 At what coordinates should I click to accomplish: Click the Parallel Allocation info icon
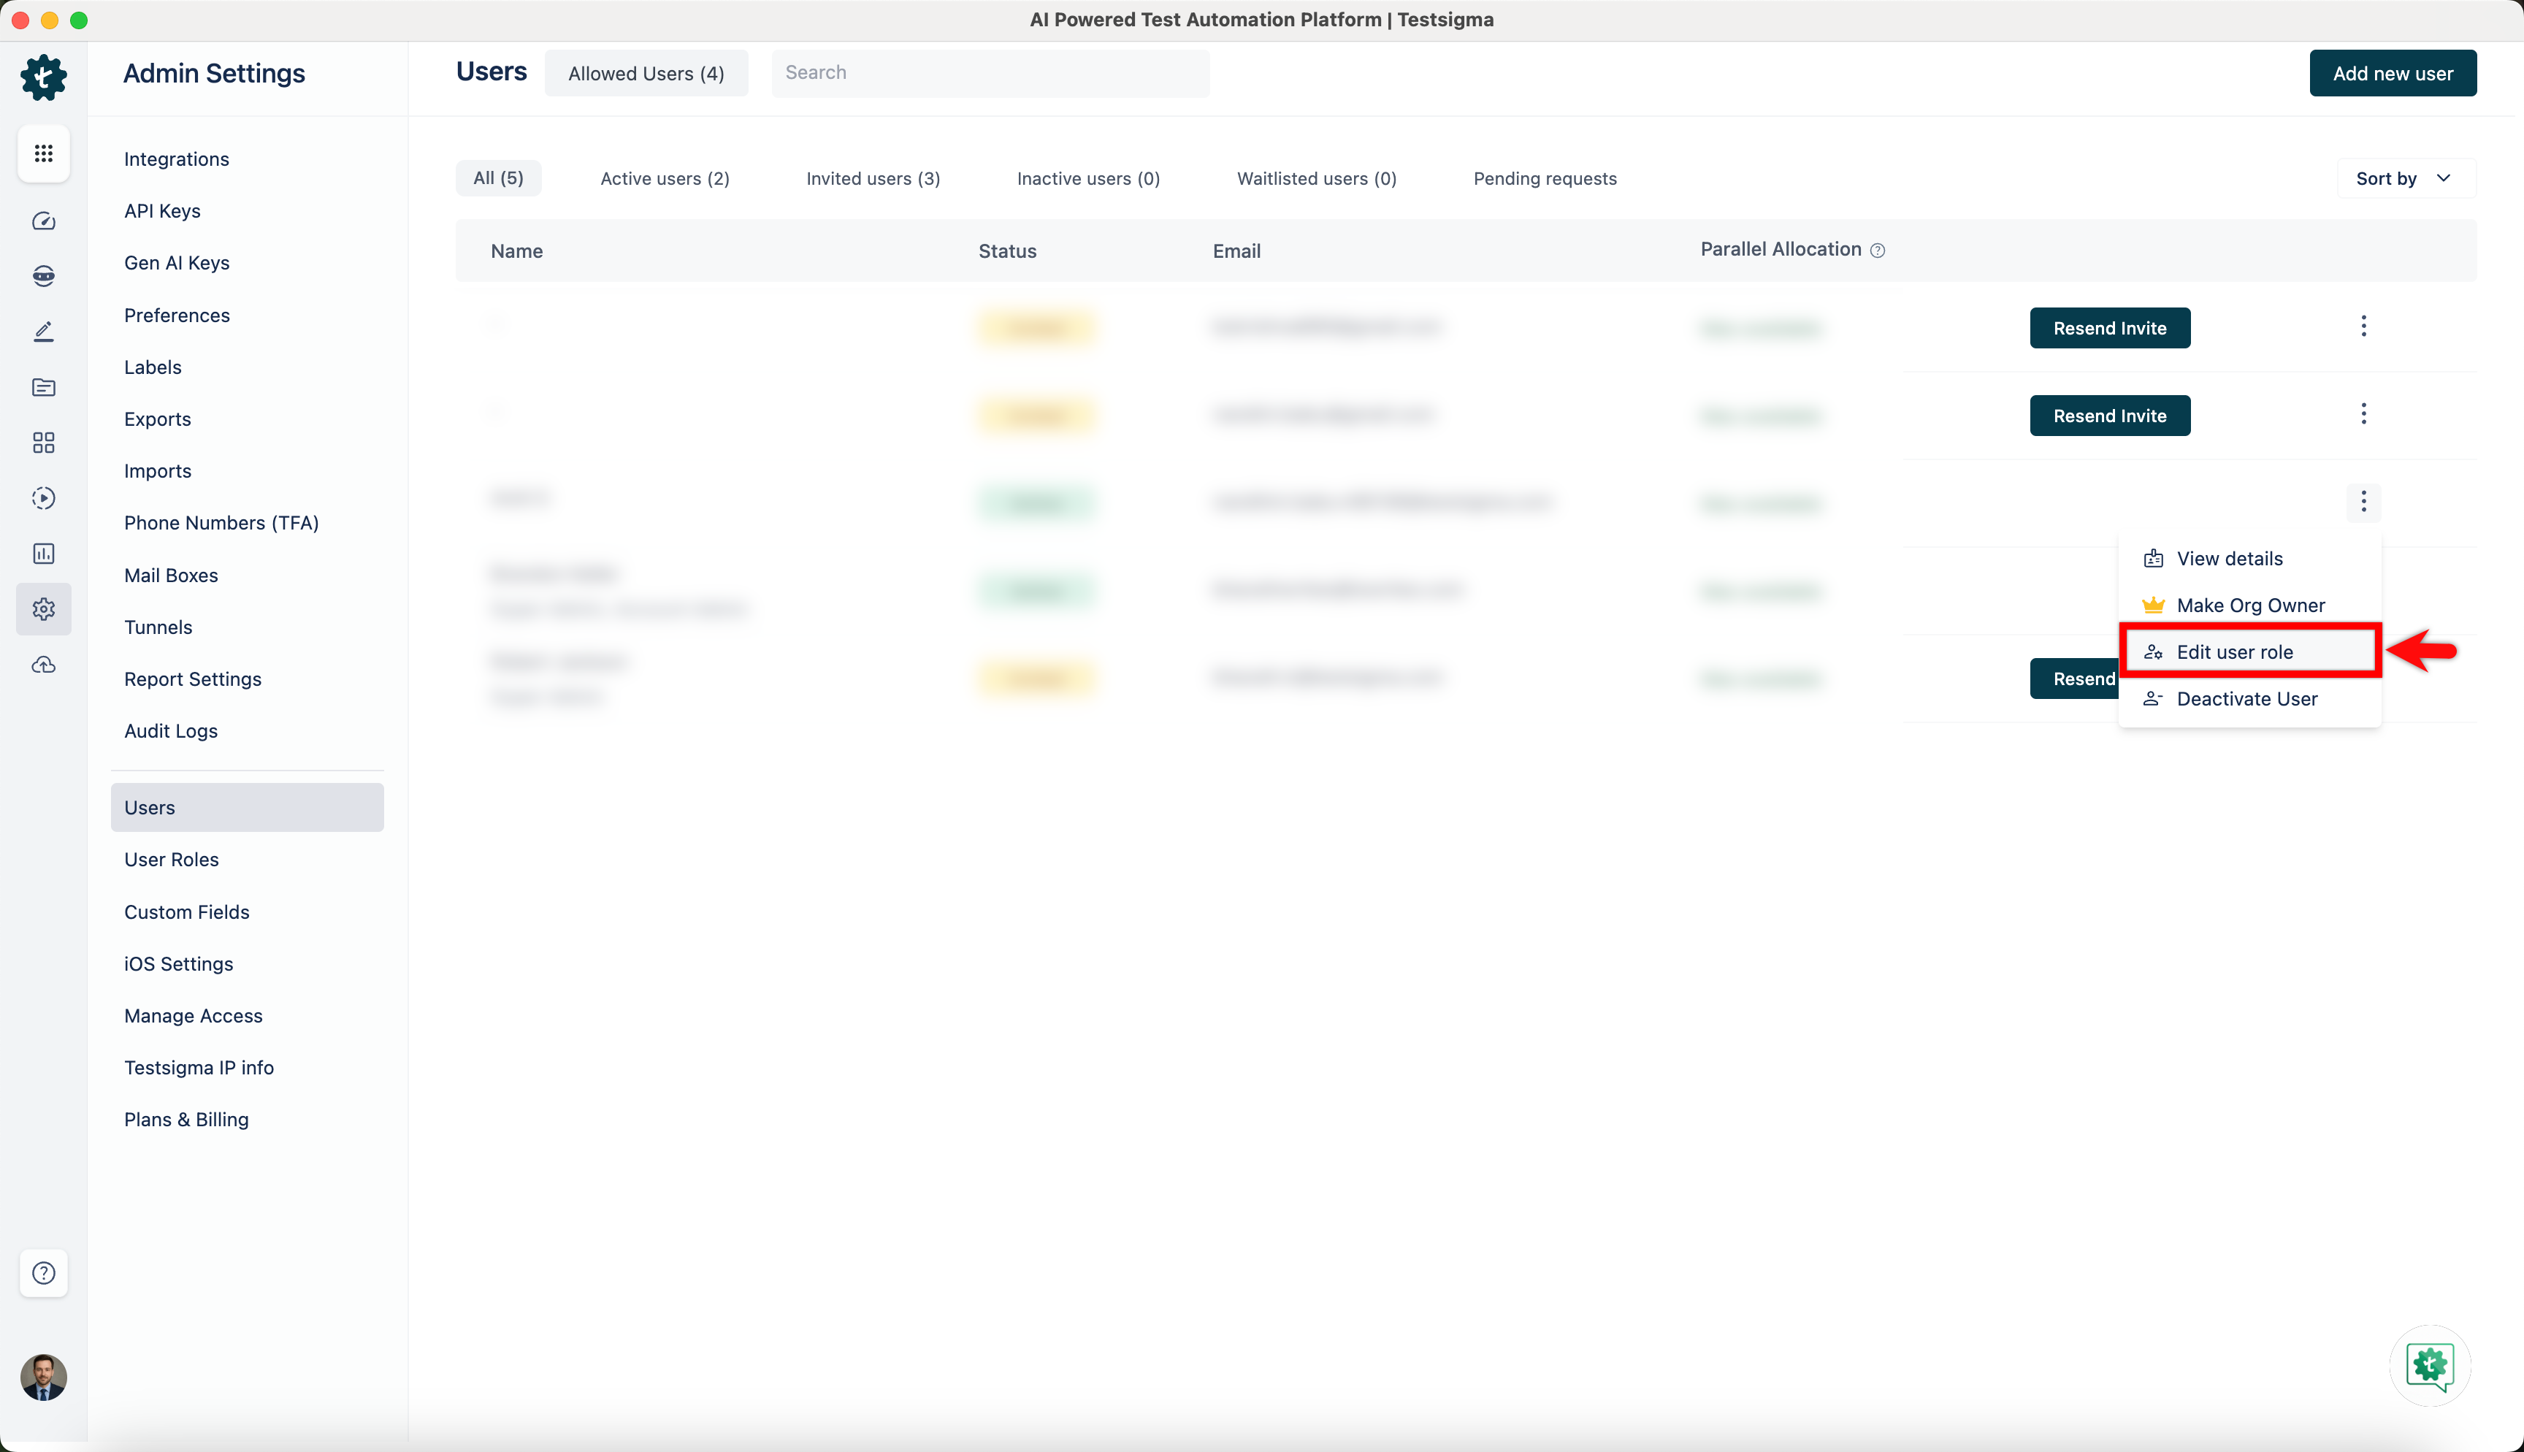[1877, 251]
